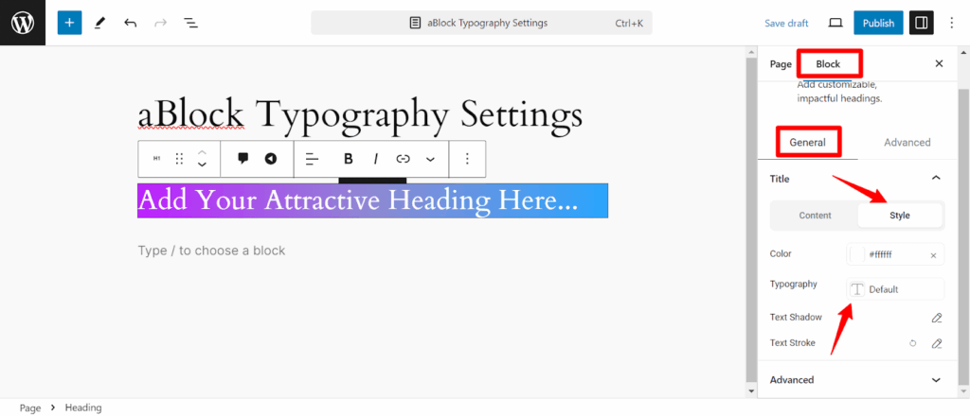The width and height of the screenshot is (970, 416).
Task: Switch to the Style toggle
Action: (x=900, y=216)
